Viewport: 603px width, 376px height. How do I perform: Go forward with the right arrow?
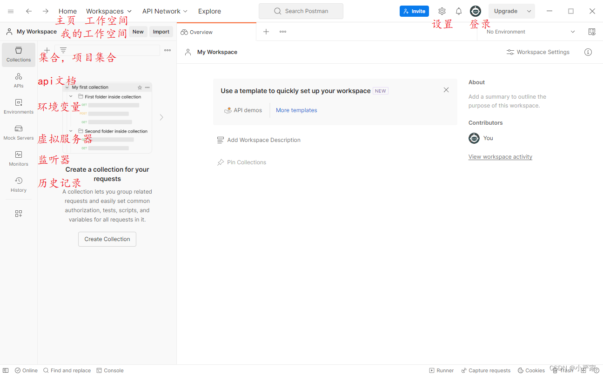point(45,11)
